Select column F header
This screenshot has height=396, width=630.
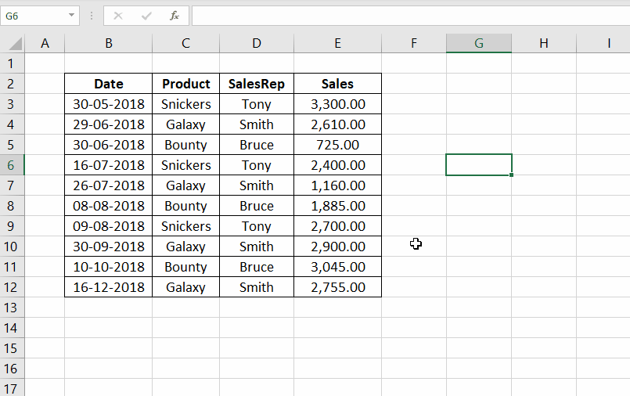tap(414, 43)
